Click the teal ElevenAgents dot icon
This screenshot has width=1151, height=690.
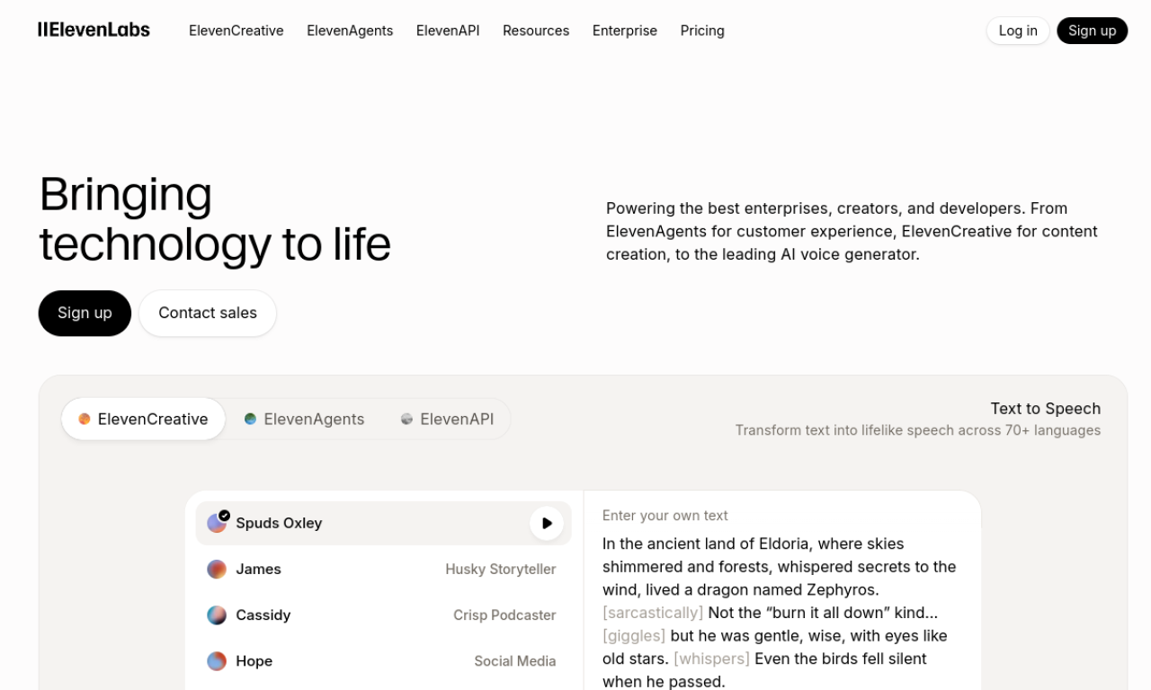pyautogui.click(x=249, y=418)
